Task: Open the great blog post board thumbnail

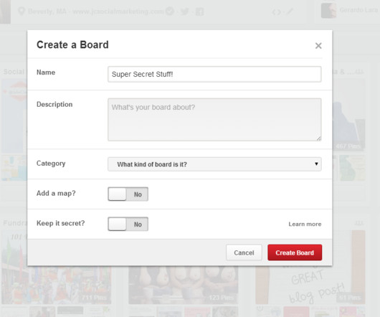Action: point(310,285)
